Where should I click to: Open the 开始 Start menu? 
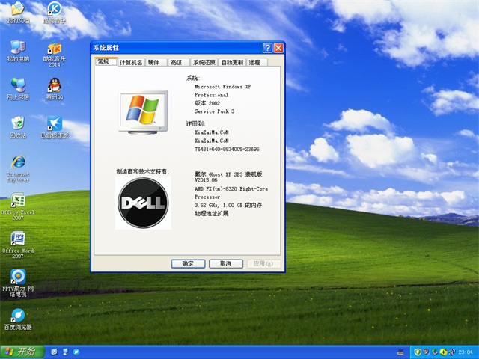click(21, 352)
